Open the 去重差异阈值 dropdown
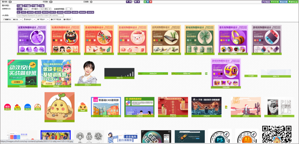 pyautogui.click(x=69, y=9)
